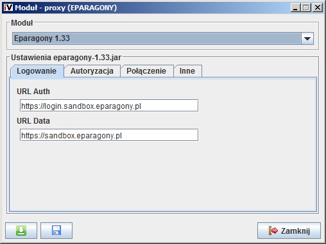Select the Eparagony 1.33 combo box
Viewport: 326px width, 244px height.
click(163, 38)
